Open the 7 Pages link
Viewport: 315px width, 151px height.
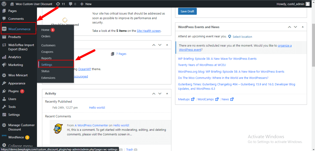[x=121, y=54]
